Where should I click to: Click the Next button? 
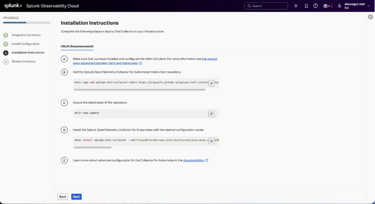pos(76,197)
